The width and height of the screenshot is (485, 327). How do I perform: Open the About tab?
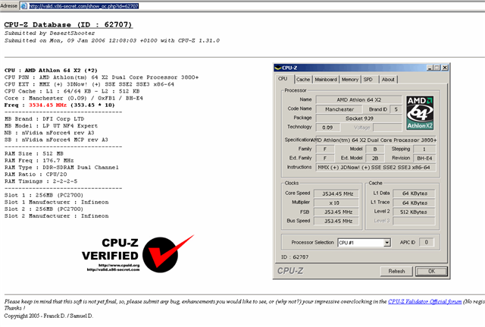[388, 80]
